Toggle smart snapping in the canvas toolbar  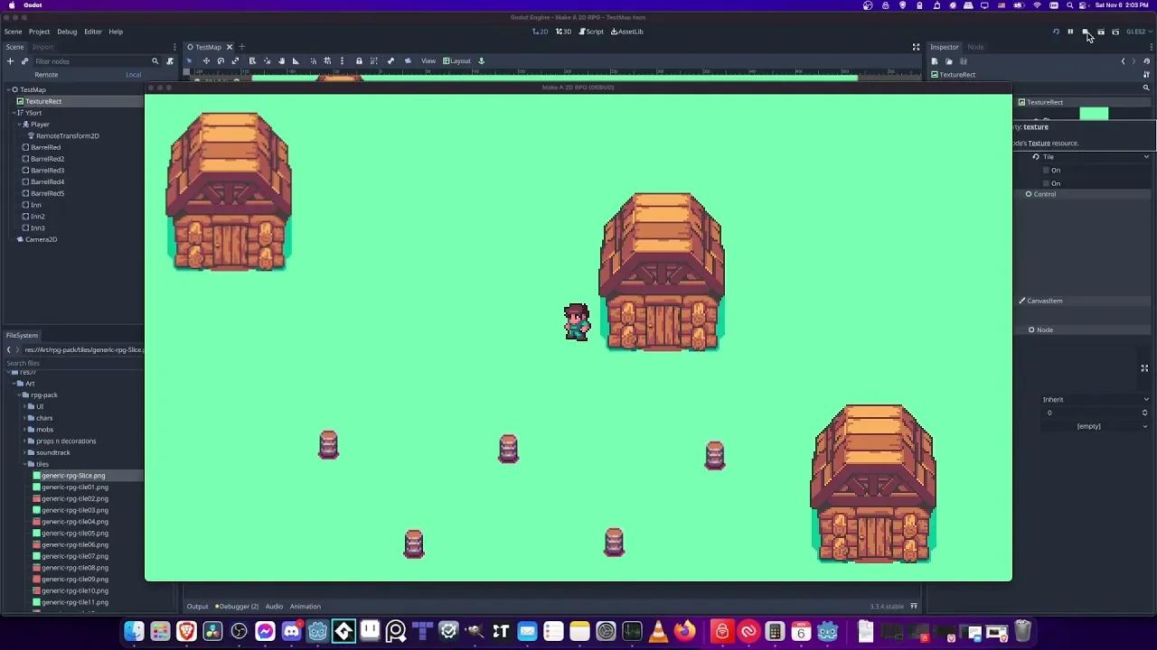315,60
